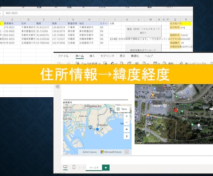The image size is (213, 176).
Task: Click the map feedback smiley icon
Action: point(126,152)
